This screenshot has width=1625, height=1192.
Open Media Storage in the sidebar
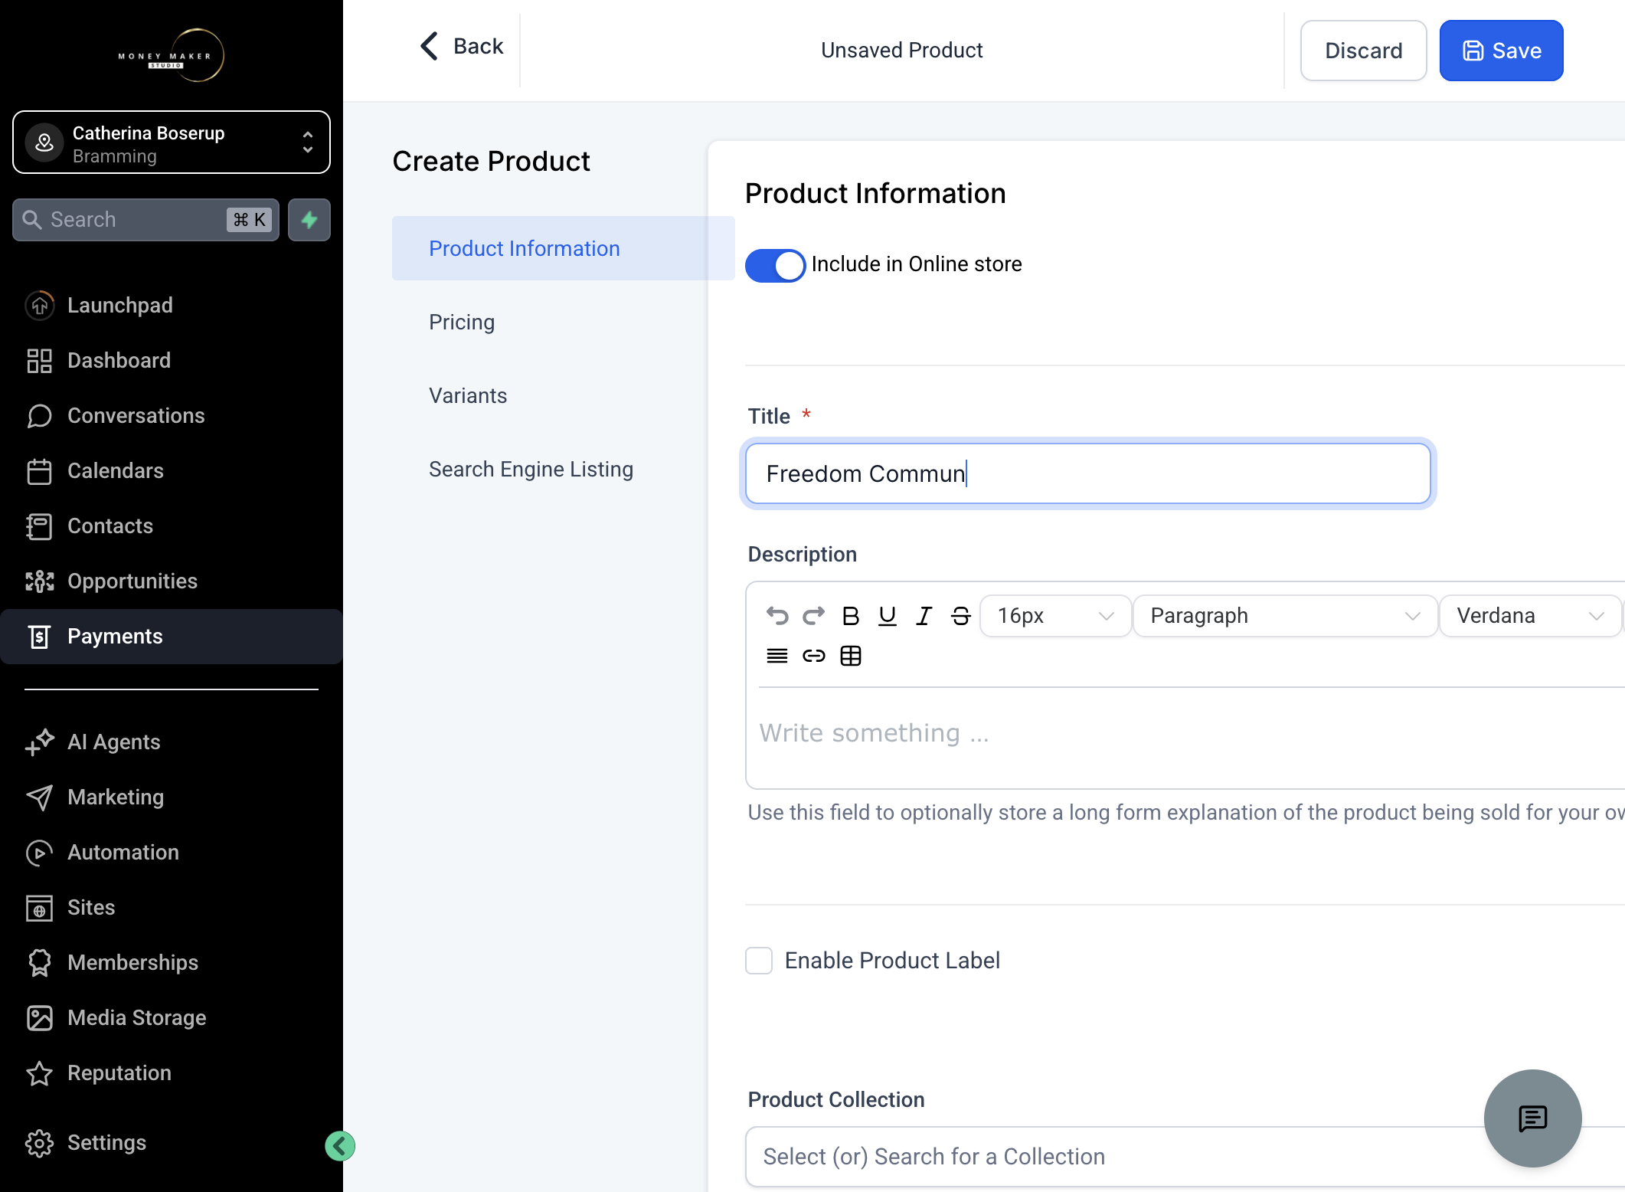[172, 1017]
